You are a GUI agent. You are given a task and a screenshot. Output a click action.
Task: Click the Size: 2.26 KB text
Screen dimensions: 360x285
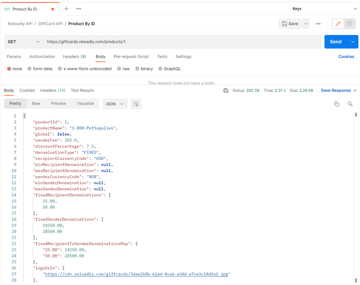[301, 91]
